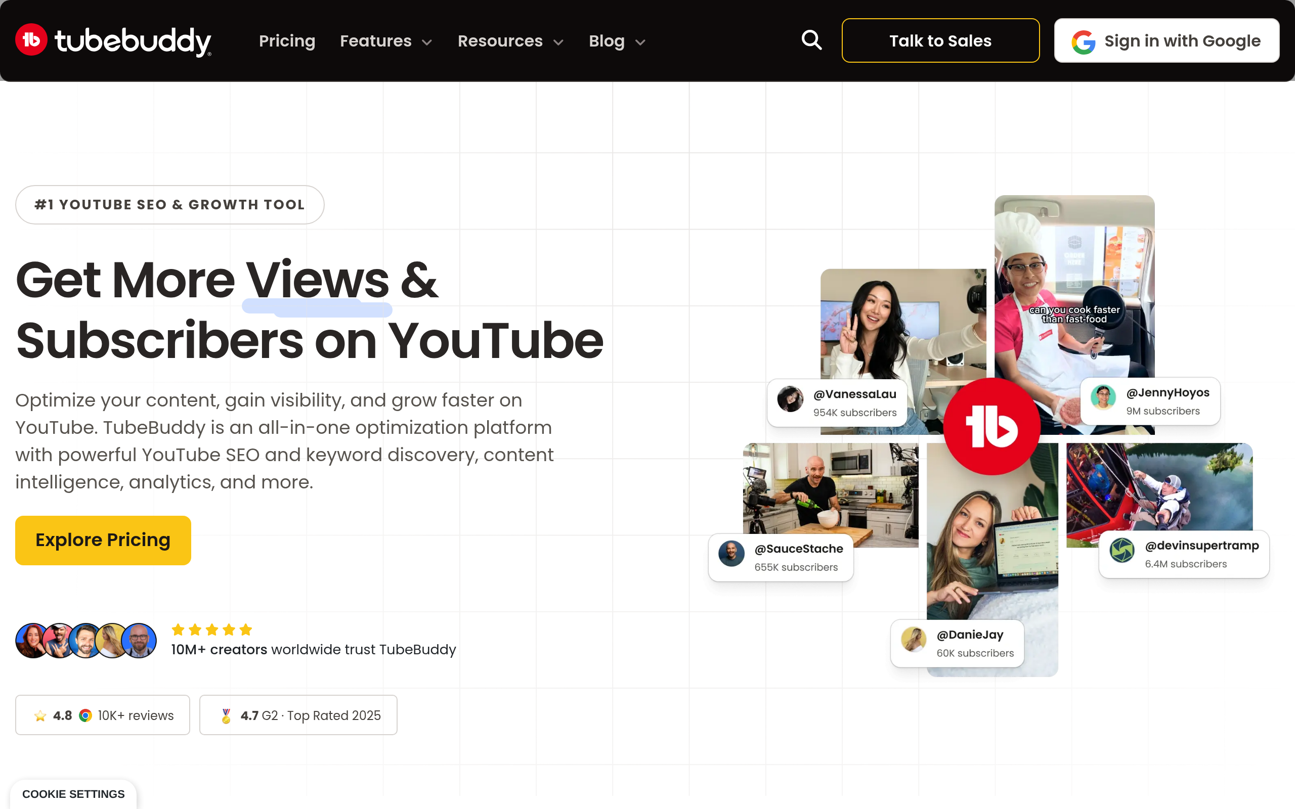Screen dimensions: 1295x809
Task: Click the Get More Views headline
Action: tap(309, 310)
